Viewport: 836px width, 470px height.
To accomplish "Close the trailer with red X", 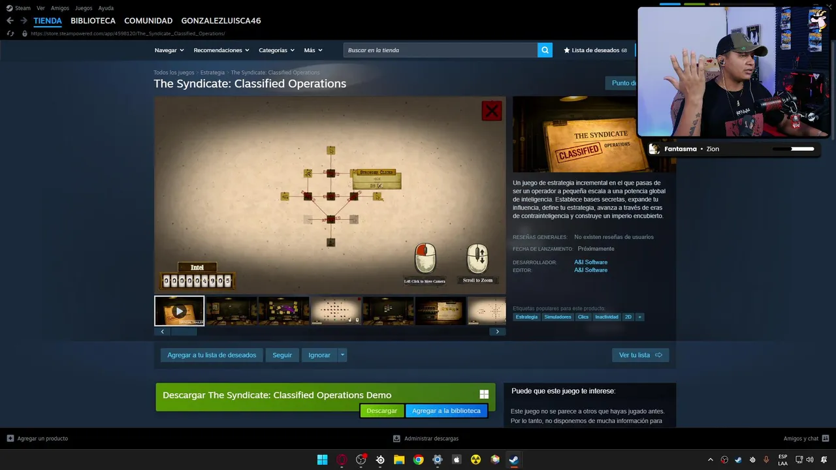I will pos(492,111).
